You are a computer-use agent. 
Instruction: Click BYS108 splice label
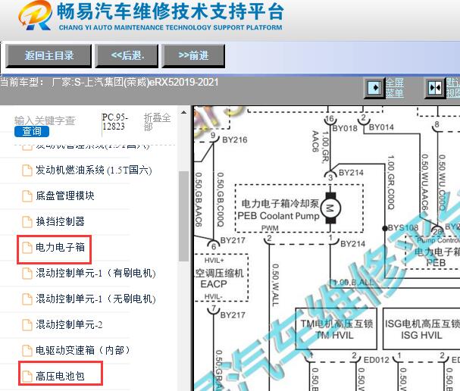(403, 227)
